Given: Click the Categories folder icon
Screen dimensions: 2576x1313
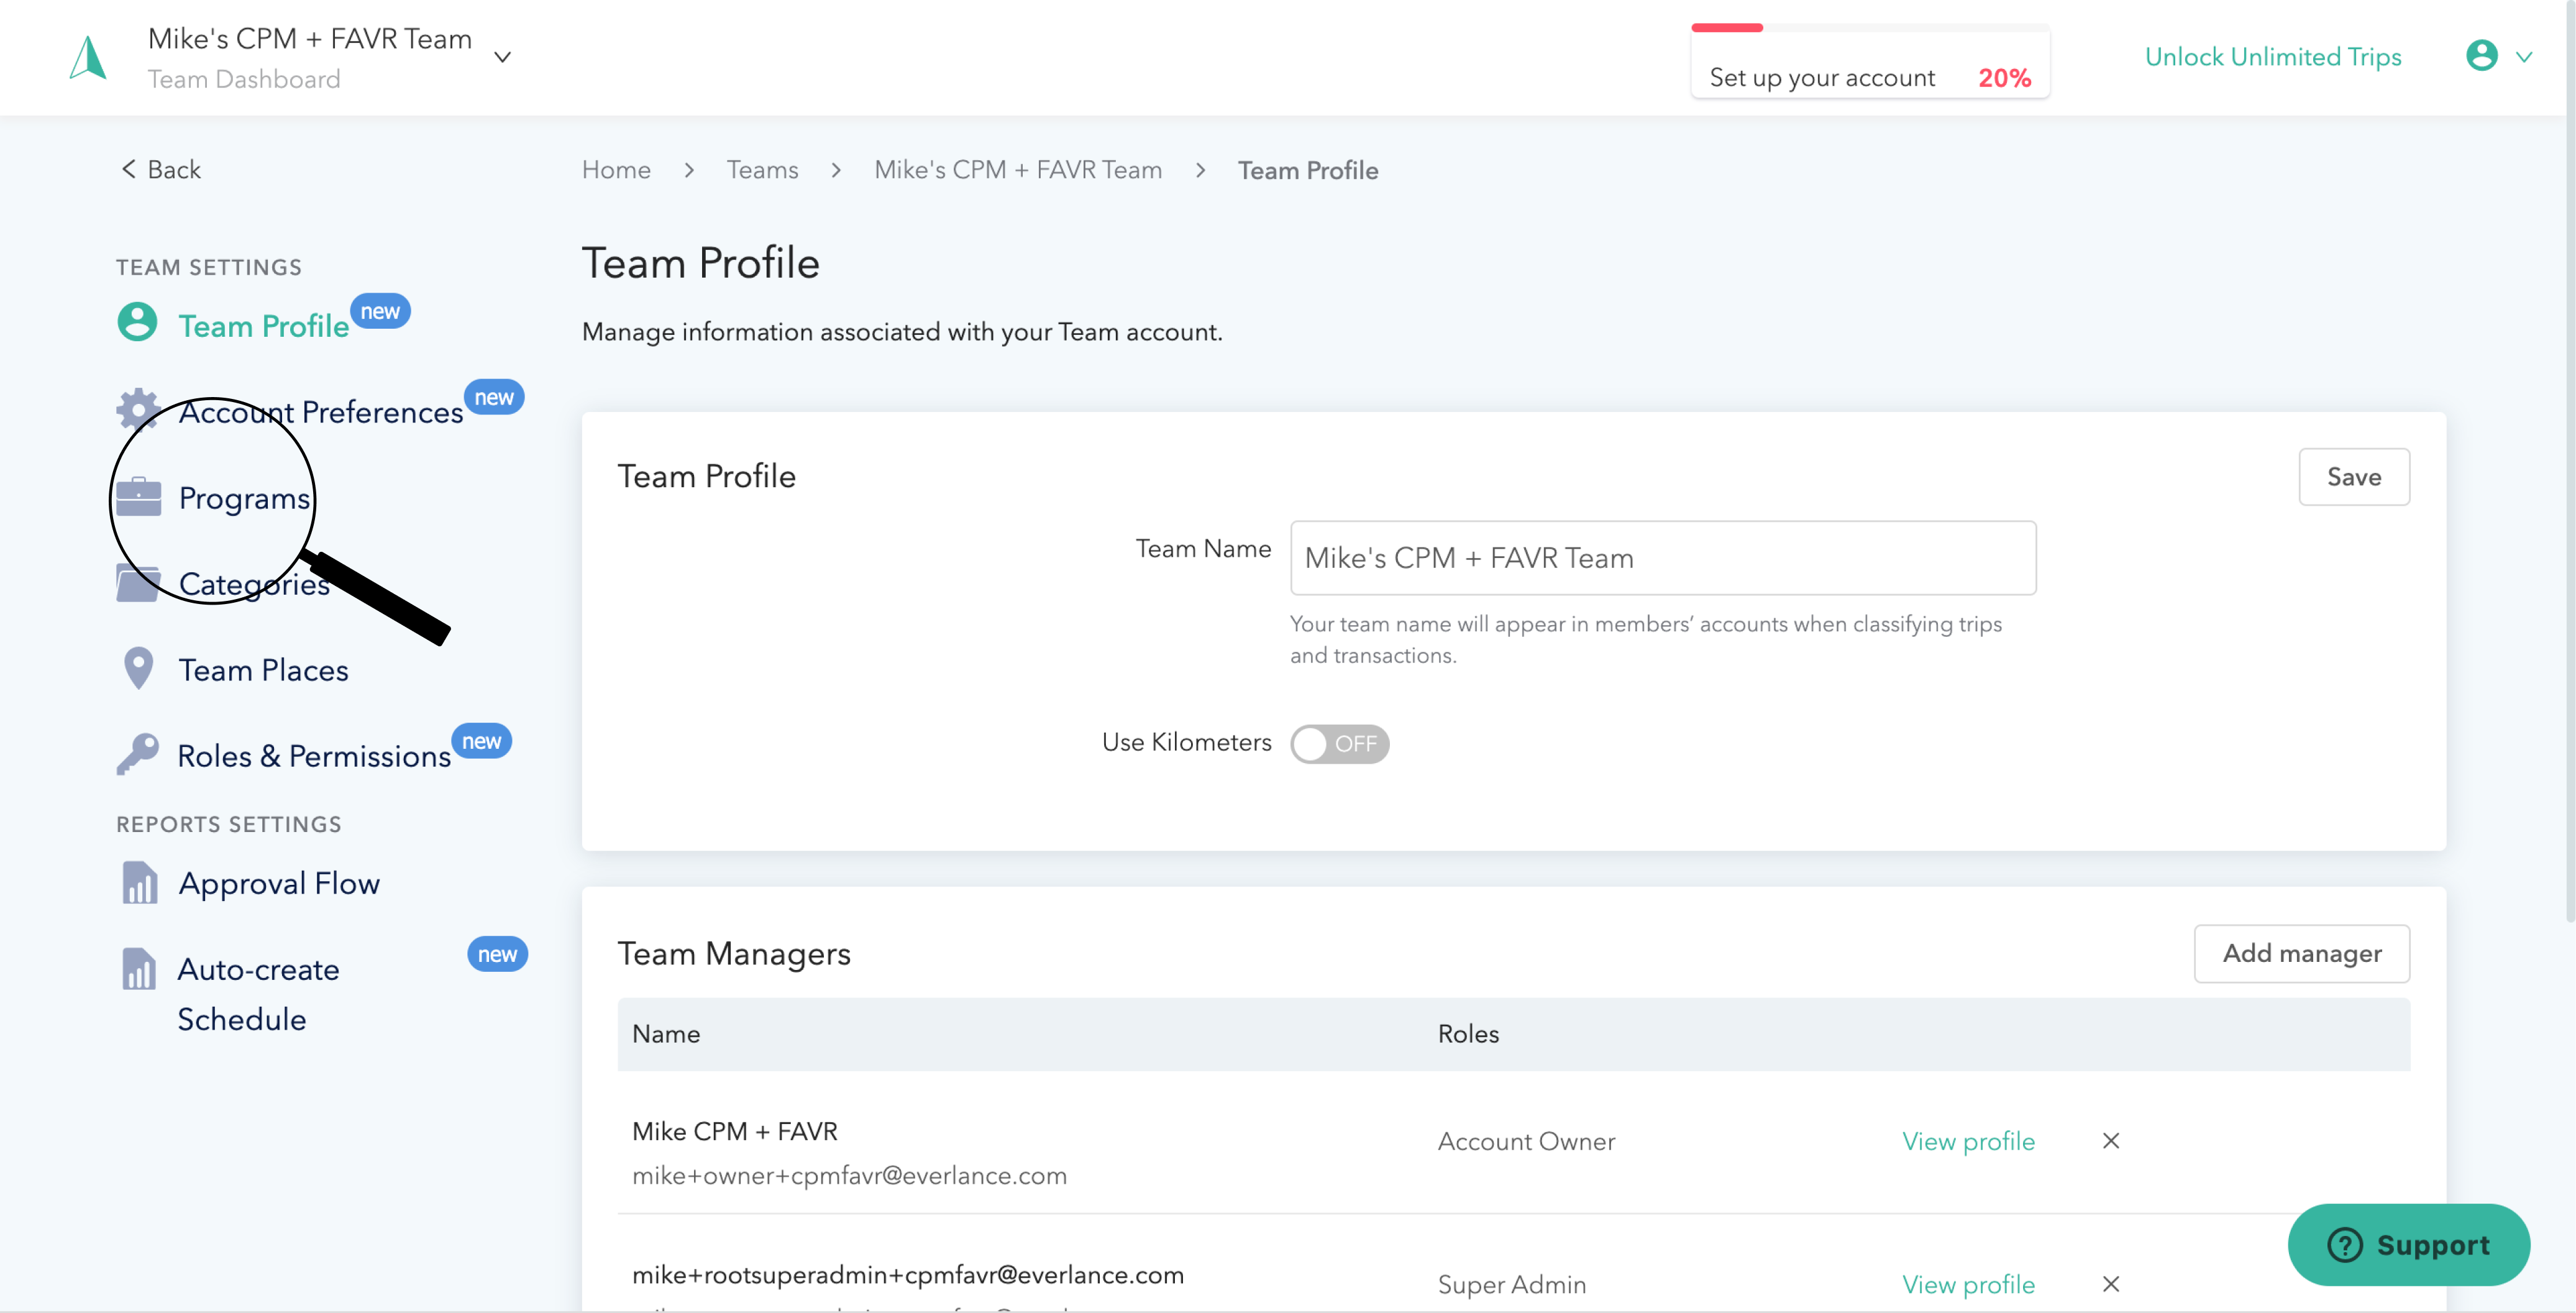Looking at the screenshot, I should [138, 583].
